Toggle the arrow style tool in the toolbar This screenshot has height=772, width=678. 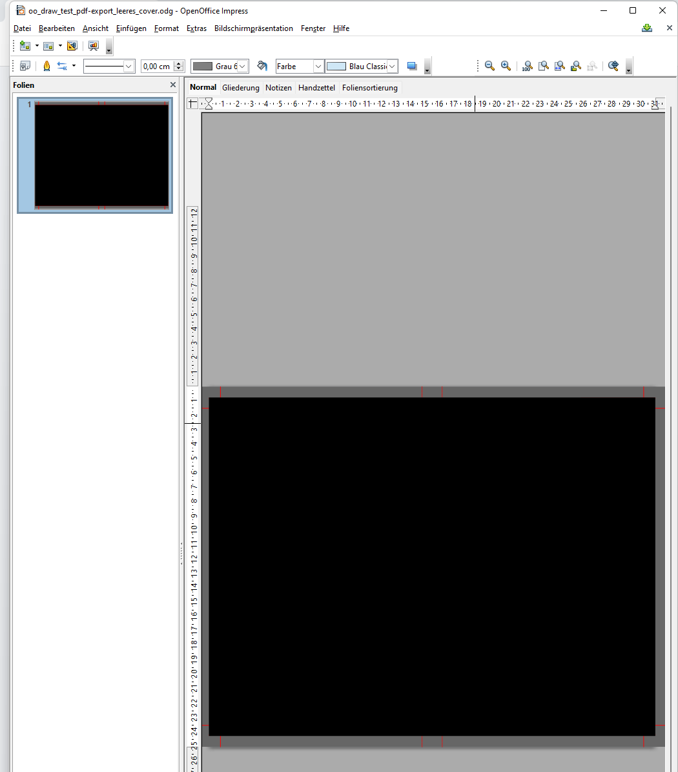pos(63,66)
